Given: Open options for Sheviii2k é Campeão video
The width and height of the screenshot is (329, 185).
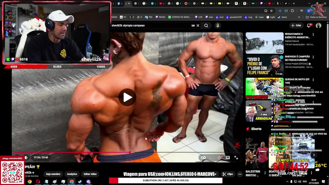Looking at the screenshot, I should [x=313, y=57].
